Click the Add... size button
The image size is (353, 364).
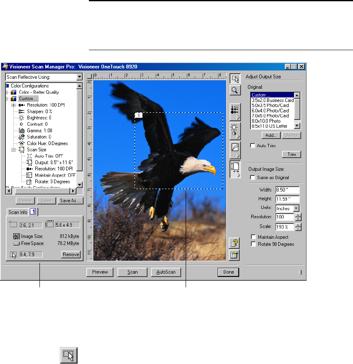[271, 135]
